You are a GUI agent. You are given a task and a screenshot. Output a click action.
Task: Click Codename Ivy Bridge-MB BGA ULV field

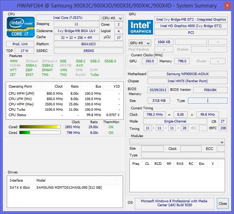[x=76, y=31]
